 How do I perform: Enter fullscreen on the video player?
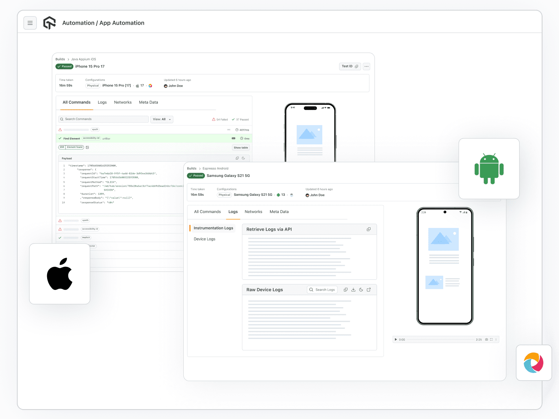click(x=491, y=340)
